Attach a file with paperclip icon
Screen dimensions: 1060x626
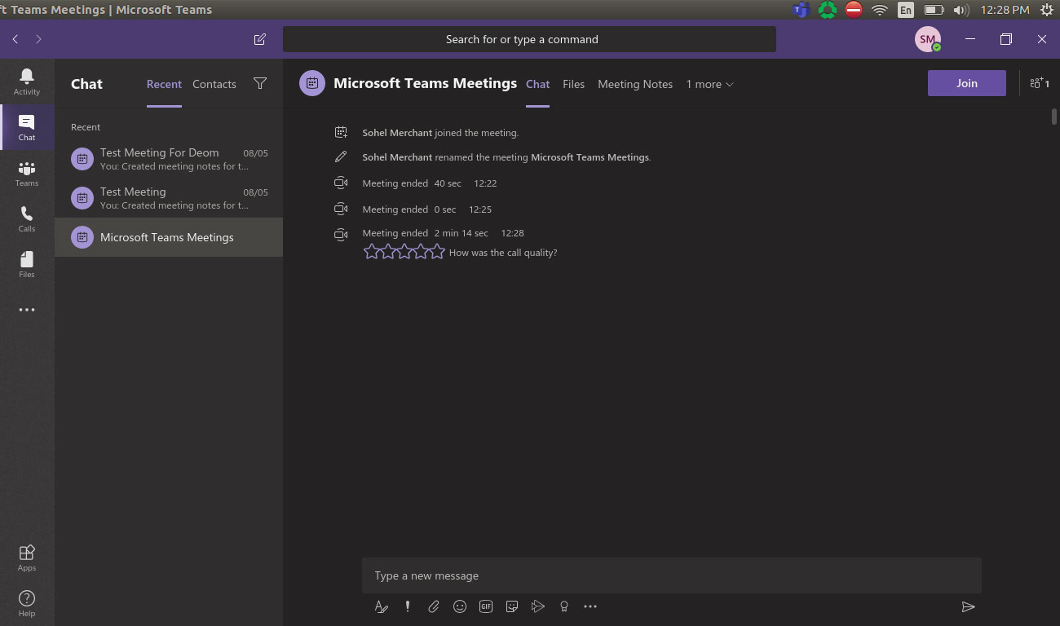click(433, 606)
